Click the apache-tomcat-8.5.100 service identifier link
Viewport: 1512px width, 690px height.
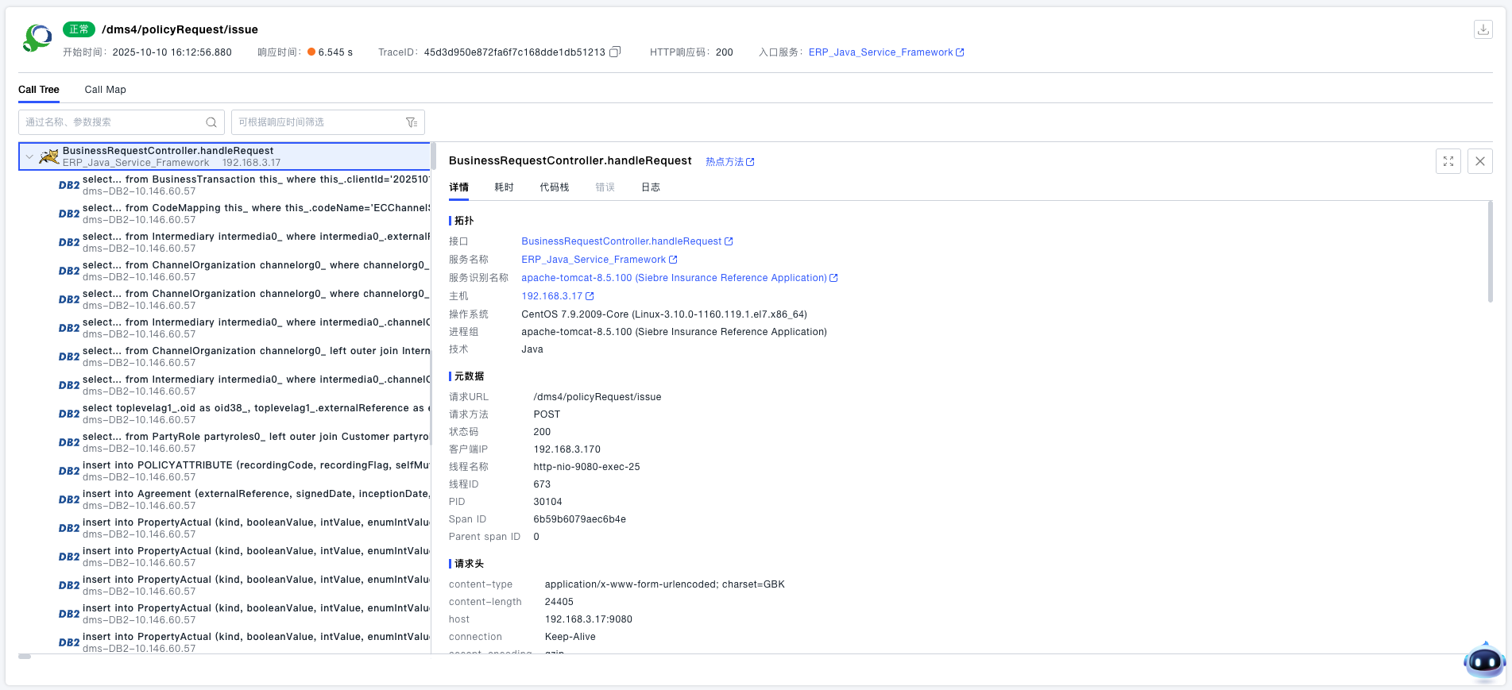click(x=674, y=278)
